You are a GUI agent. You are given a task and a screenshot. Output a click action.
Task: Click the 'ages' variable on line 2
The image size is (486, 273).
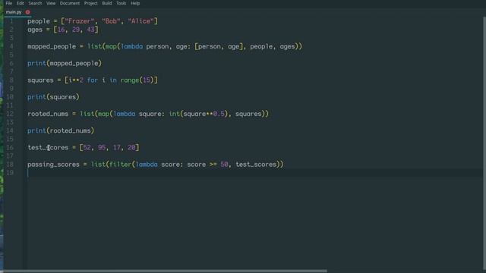[x=35, y=30]
